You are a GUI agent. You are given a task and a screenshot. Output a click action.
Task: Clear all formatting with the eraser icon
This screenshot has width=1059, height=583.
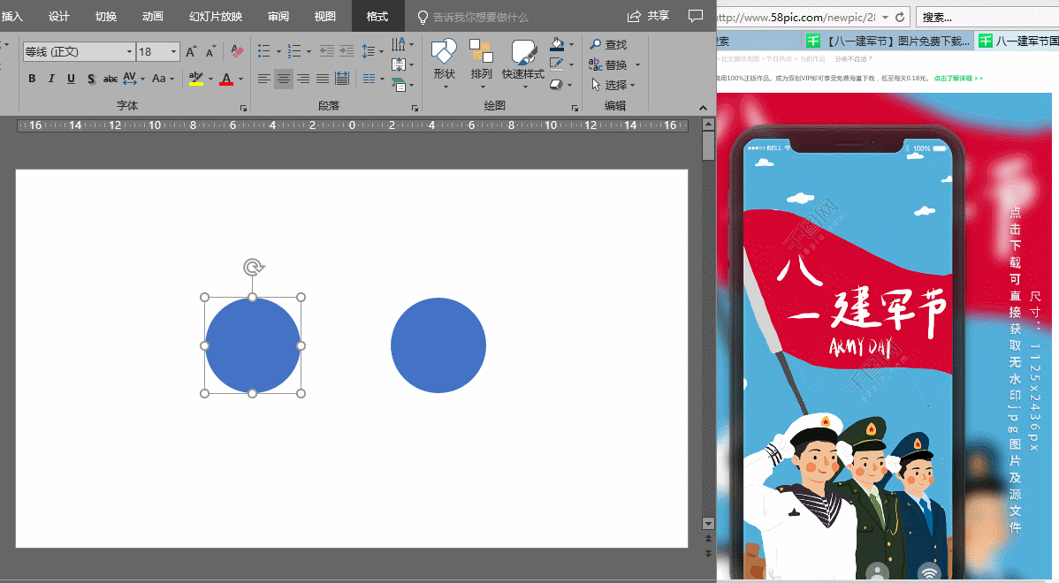tap(236, 52)
